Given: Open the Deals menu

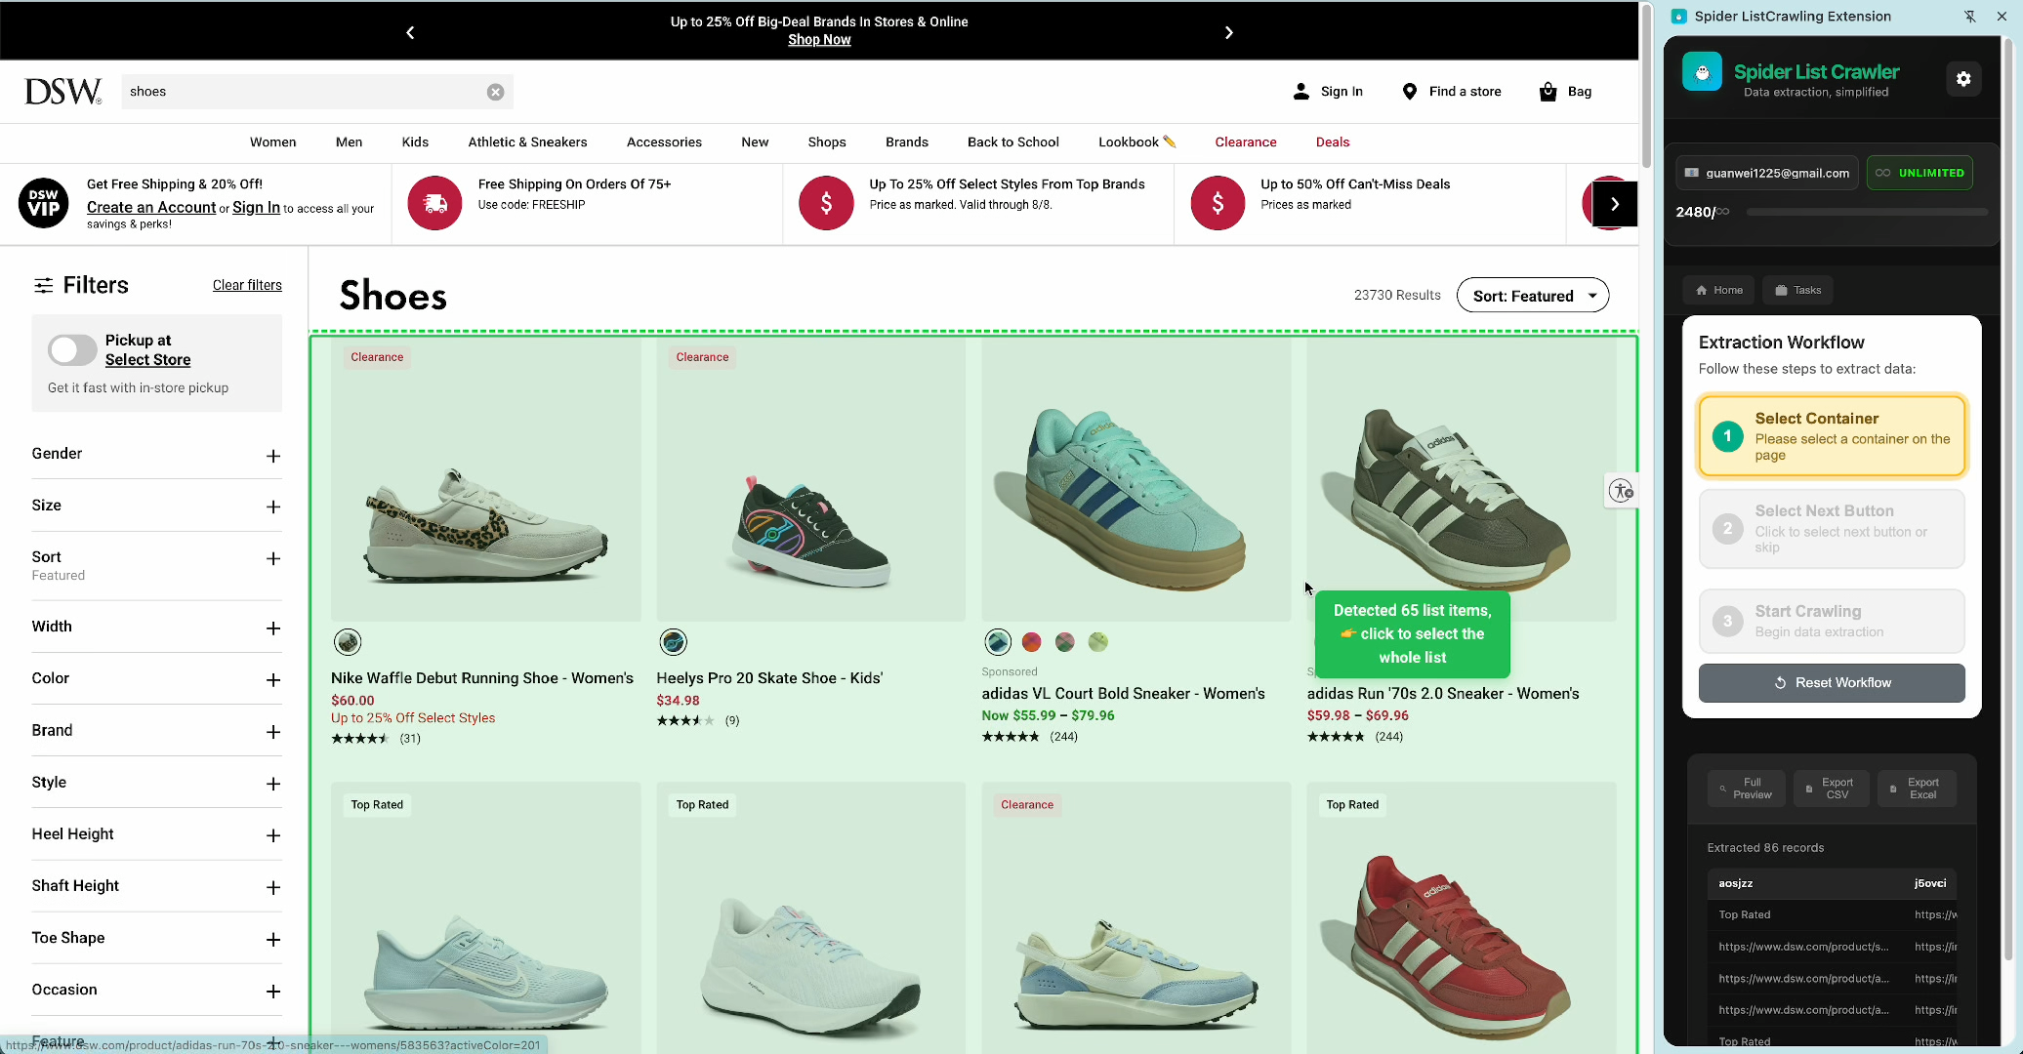Looking at the screenshot, I should tap(1333, 142).
